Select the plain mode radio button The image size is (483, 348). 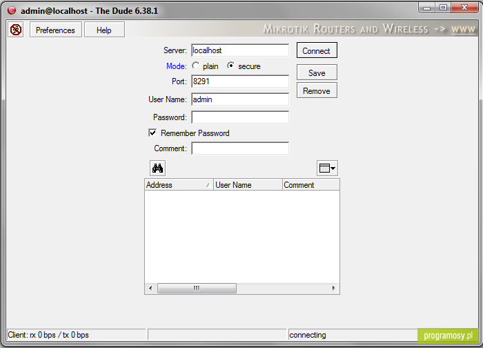tap(195, 66)
